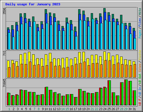Click the 3596 axis value
Screen dimensions: 143x112
coord(4,11)
